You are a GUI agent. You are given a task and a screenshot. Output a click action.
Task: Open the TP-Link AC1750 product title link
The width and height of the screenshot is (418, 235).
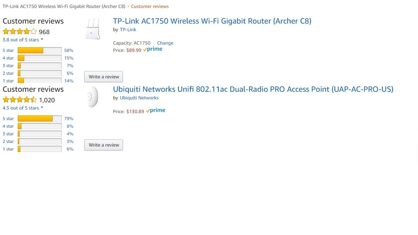(212, 21)
